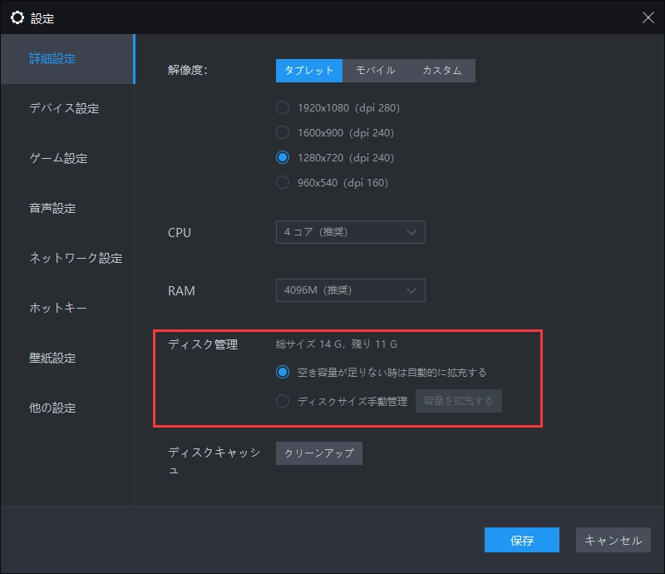
Task: Click the 解像度 label
Action: 188,70
